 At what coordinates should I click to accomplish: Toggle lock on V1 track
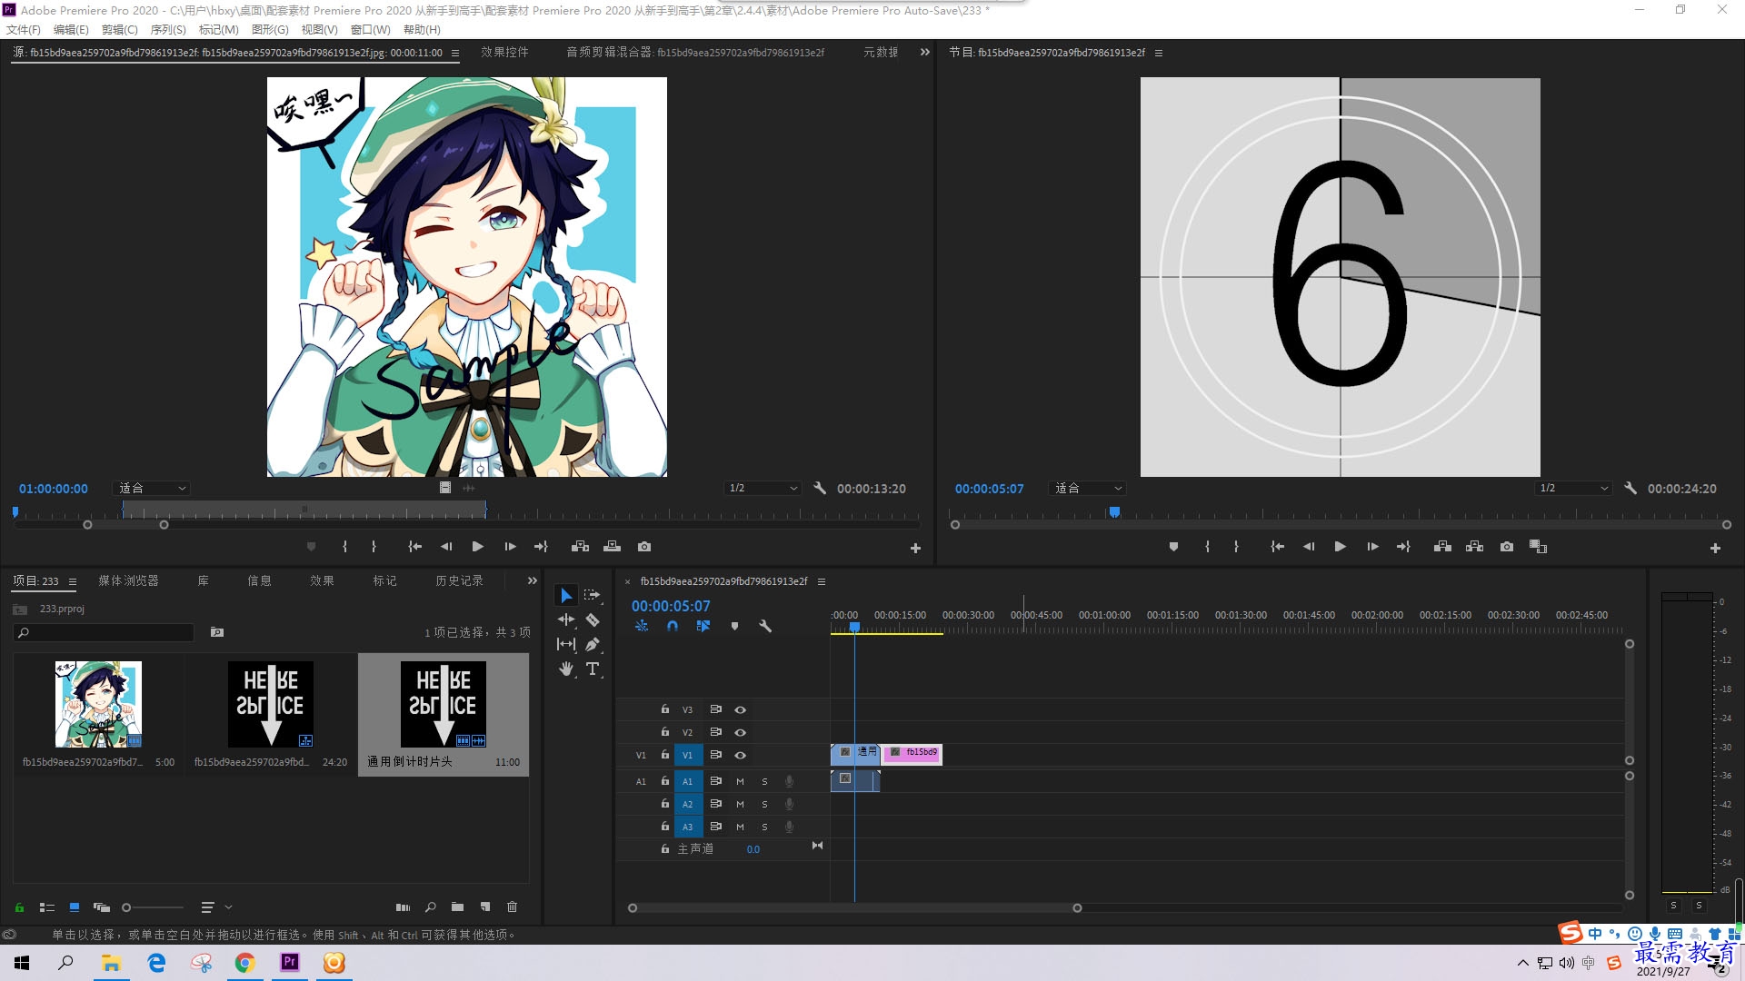pyautogui.click(x=665, y=755)
